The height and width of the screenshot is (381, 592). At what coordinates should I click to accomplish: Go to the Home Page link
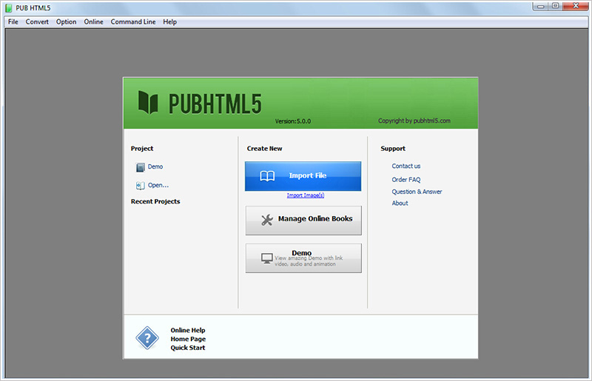point(188,339)
